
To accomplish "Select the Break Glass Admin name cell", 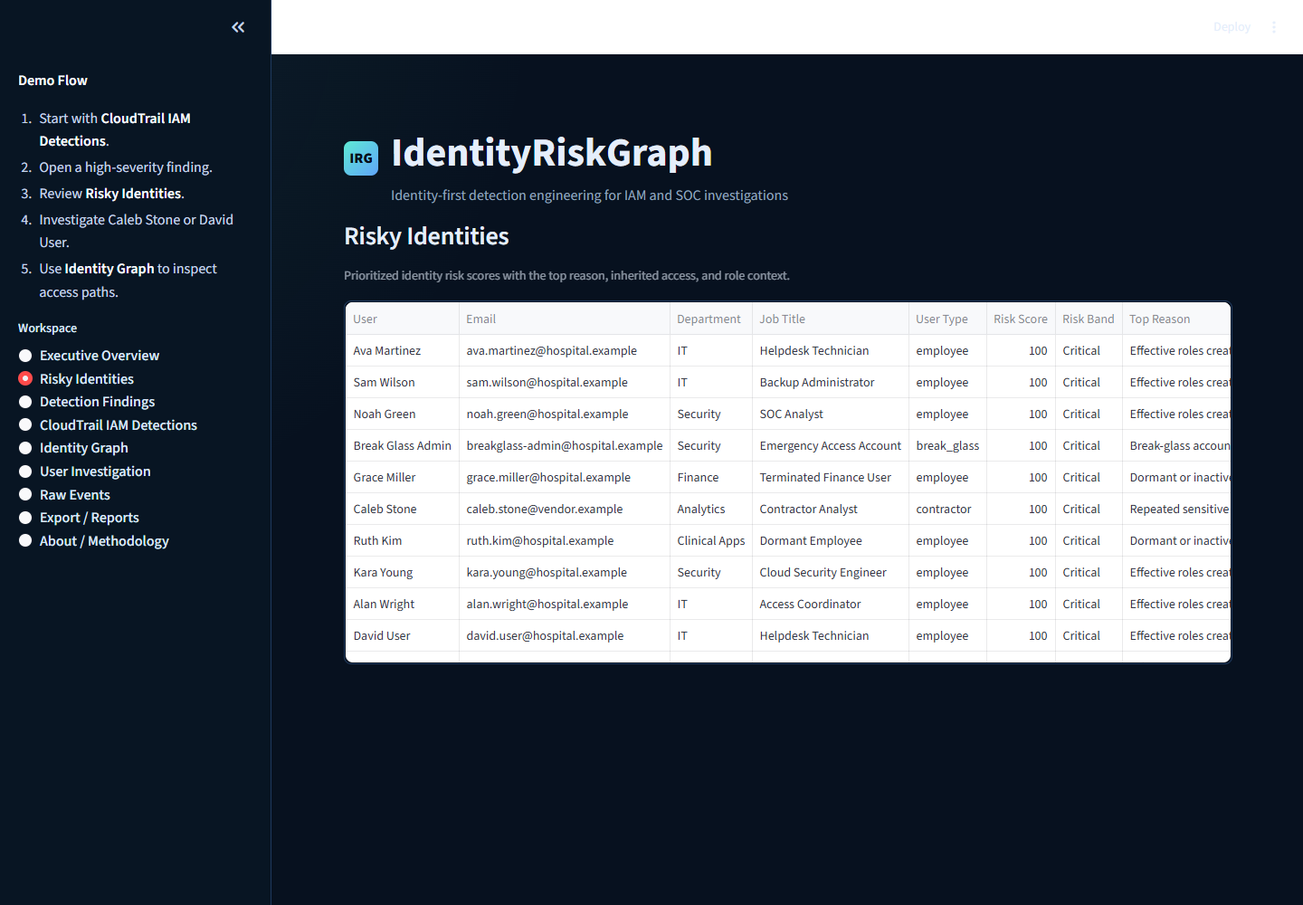I will click(x=403, y=445).
